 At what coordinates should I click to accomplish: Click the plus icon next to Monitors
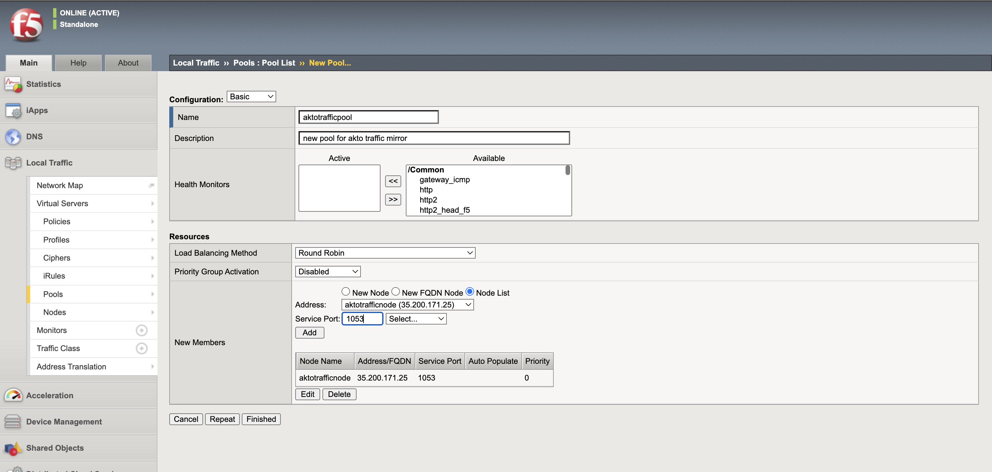pyautogui.click(x=141, y=330)
